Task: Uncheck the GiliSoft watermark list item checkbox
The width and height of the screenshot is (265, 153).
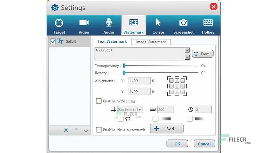Action: click(x=53, y=41)
